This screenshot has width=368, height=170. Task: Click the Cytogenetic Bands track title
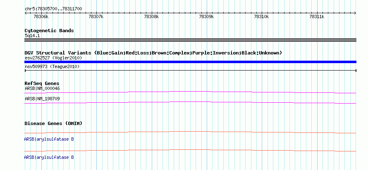(49, 31)
